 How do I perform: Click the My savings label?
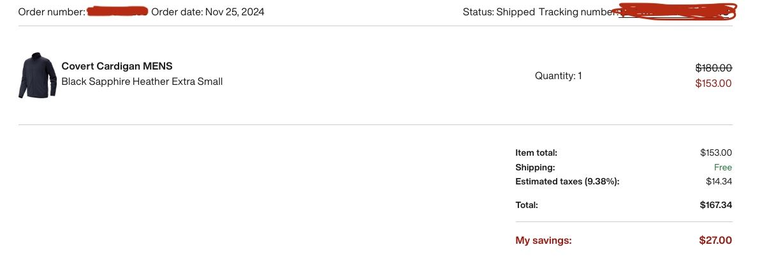543,241
